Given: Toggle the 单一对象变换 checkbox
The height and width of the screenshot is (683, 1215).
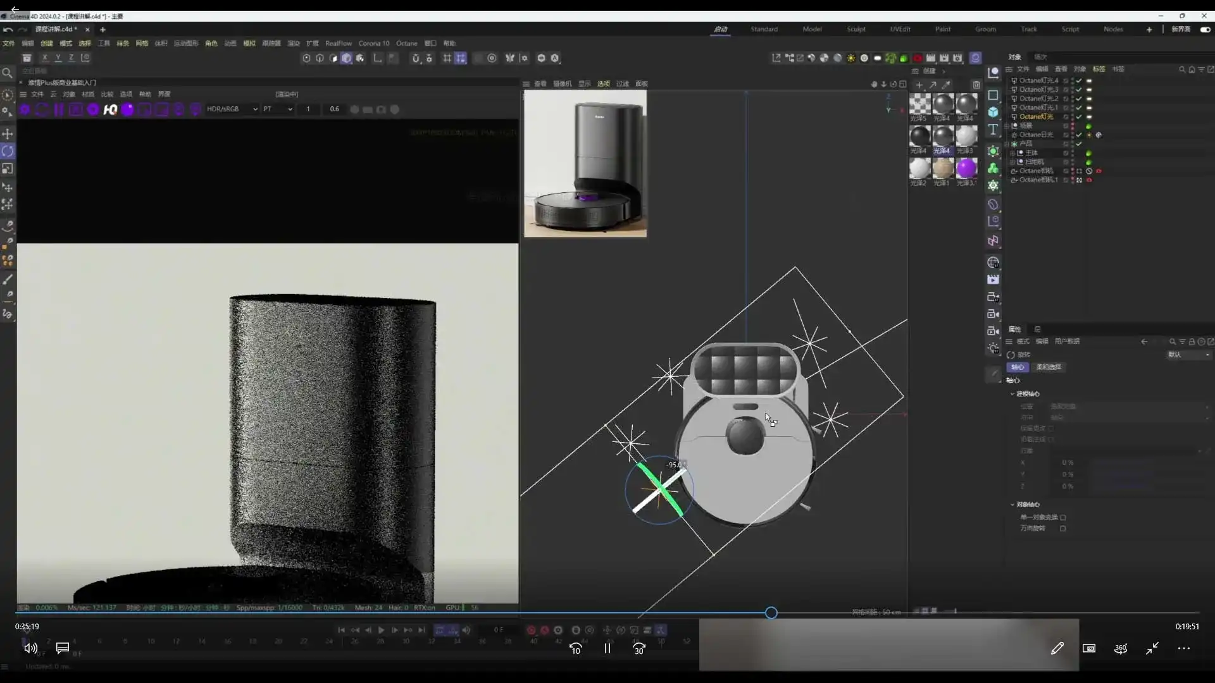Looking at the screenshot, I should [x=1063, y=517].
